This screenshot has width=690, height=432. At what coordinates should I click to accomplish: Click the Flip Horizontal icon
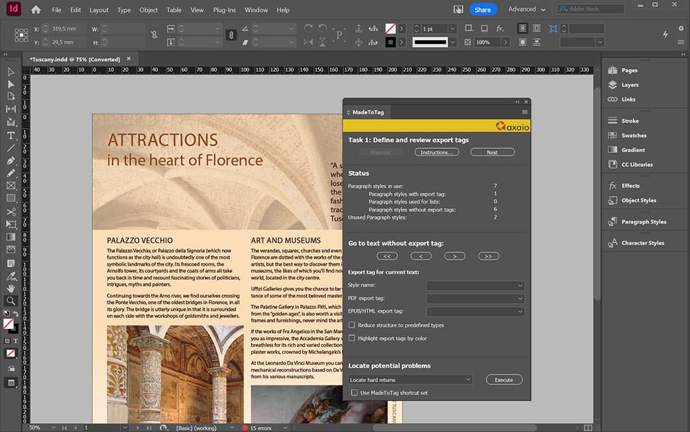(308, 42)
